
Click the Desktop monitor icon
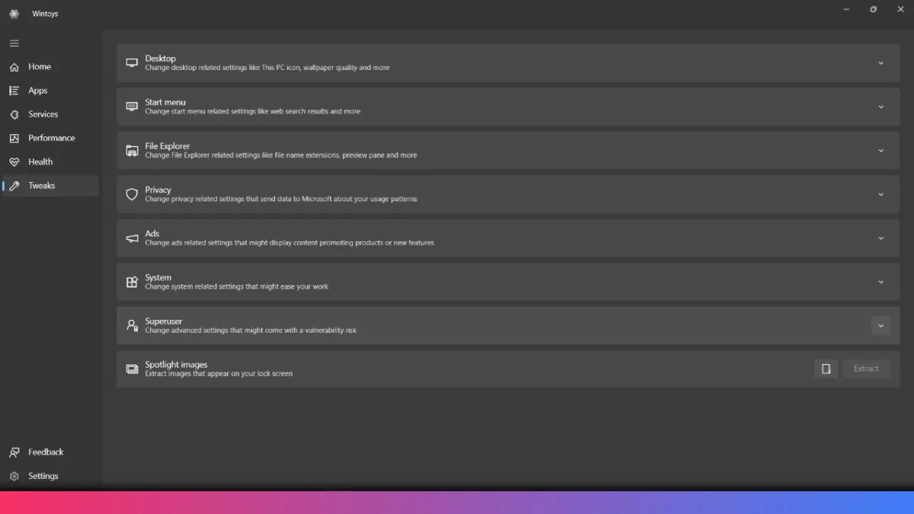tap(132, 62)
